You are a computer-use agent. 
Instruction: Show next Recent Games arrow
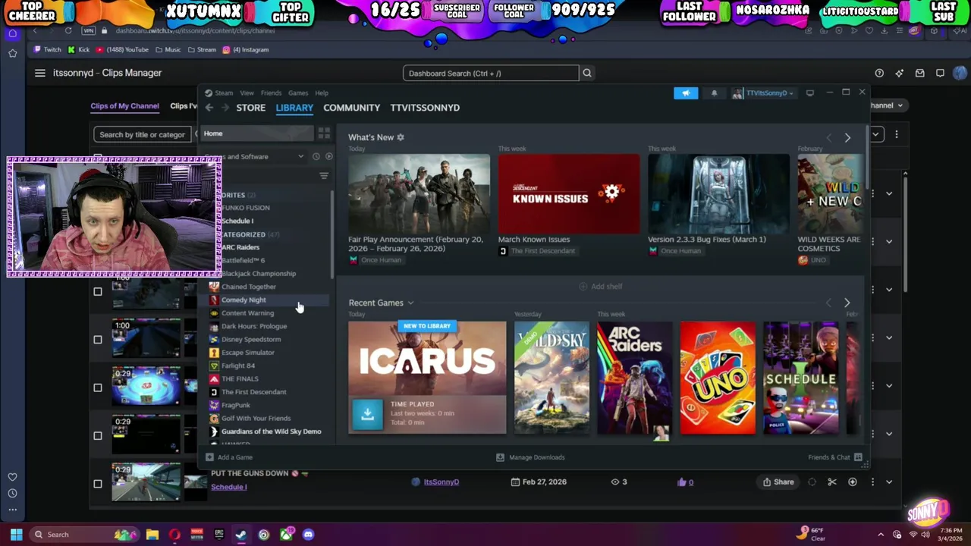click(847, 303)
